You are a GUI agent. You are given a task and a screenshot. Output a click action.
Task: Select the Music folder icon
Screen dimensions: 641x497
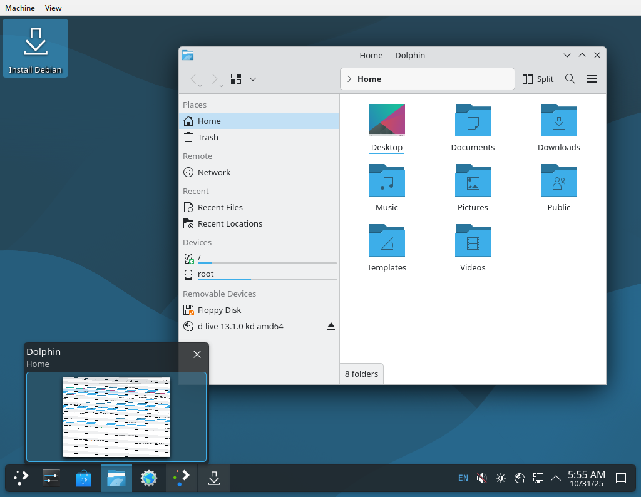point(386,181)
